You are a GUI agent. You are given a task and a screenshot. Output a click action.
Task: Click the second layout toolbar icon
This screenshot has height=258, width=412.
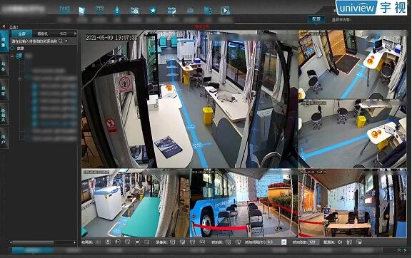(108, 242)
